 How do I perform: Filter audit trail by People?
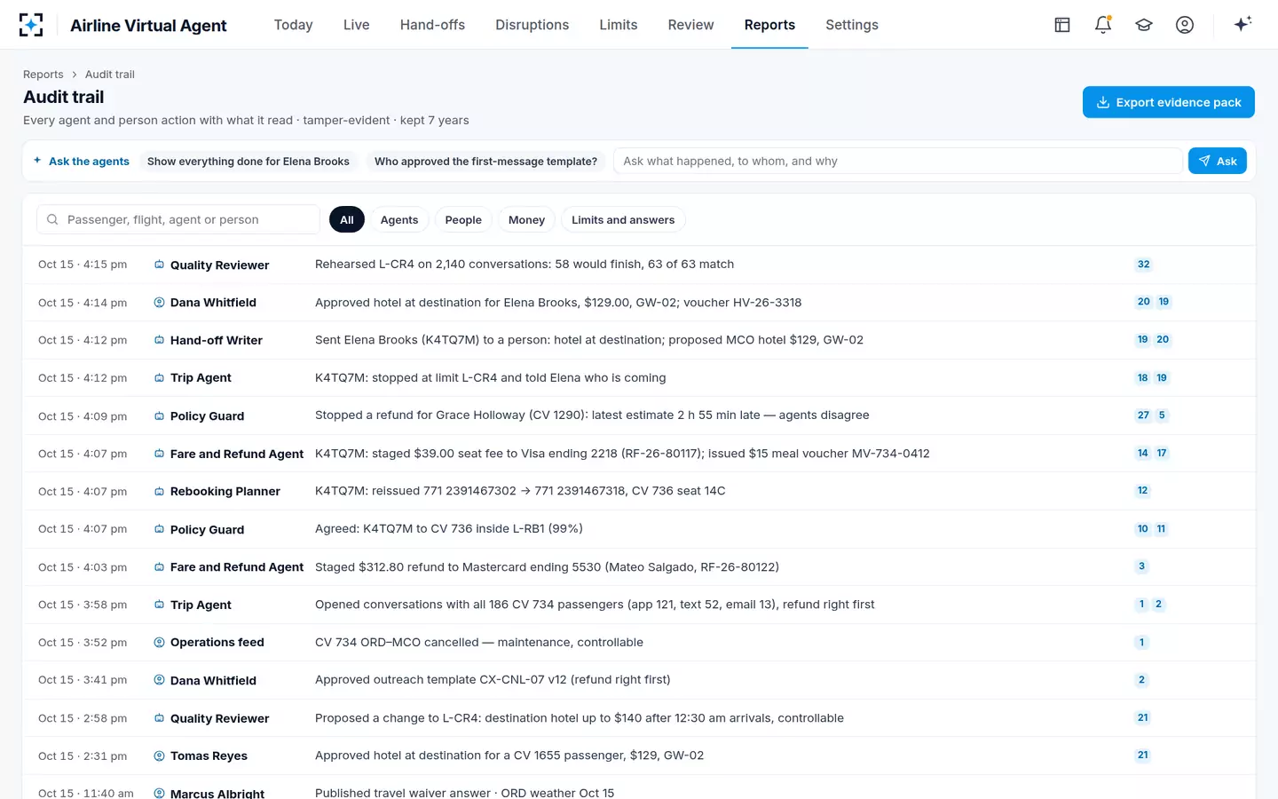coord(463,219)
